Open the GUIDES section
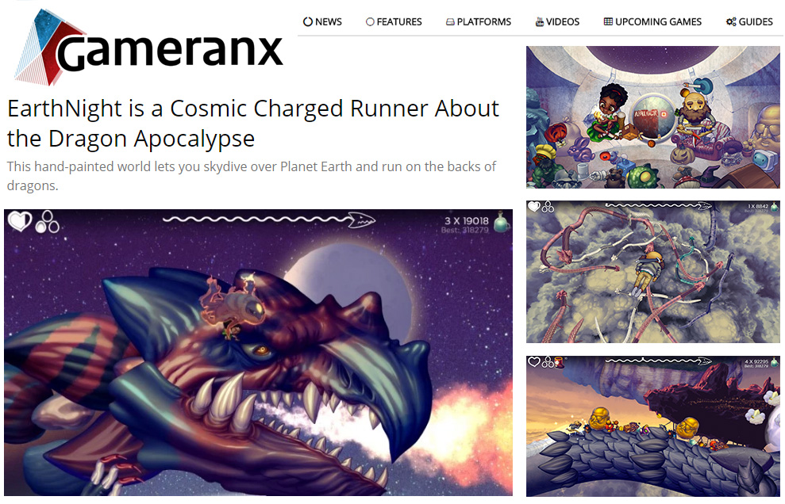 tap(749, 21)
